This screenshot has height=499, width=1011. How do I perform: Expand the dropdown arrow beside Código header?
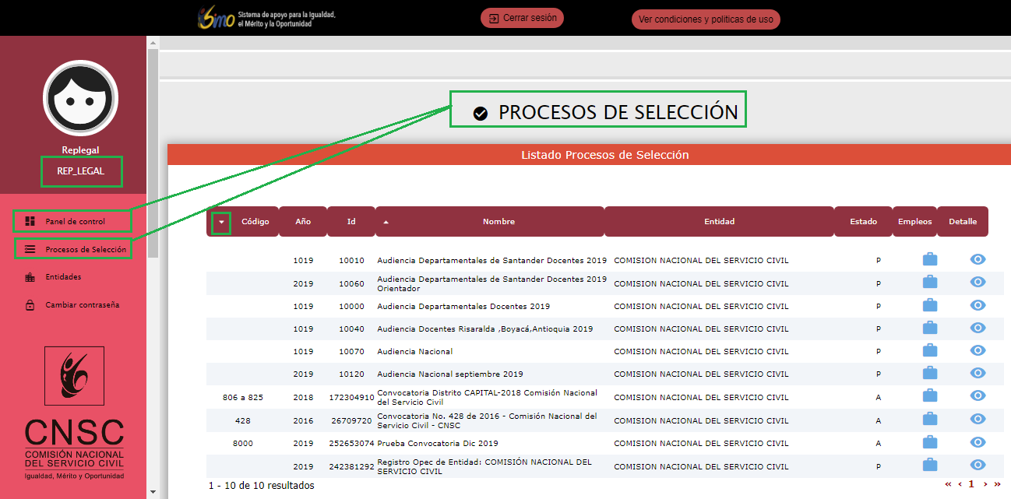click(222, 222)
